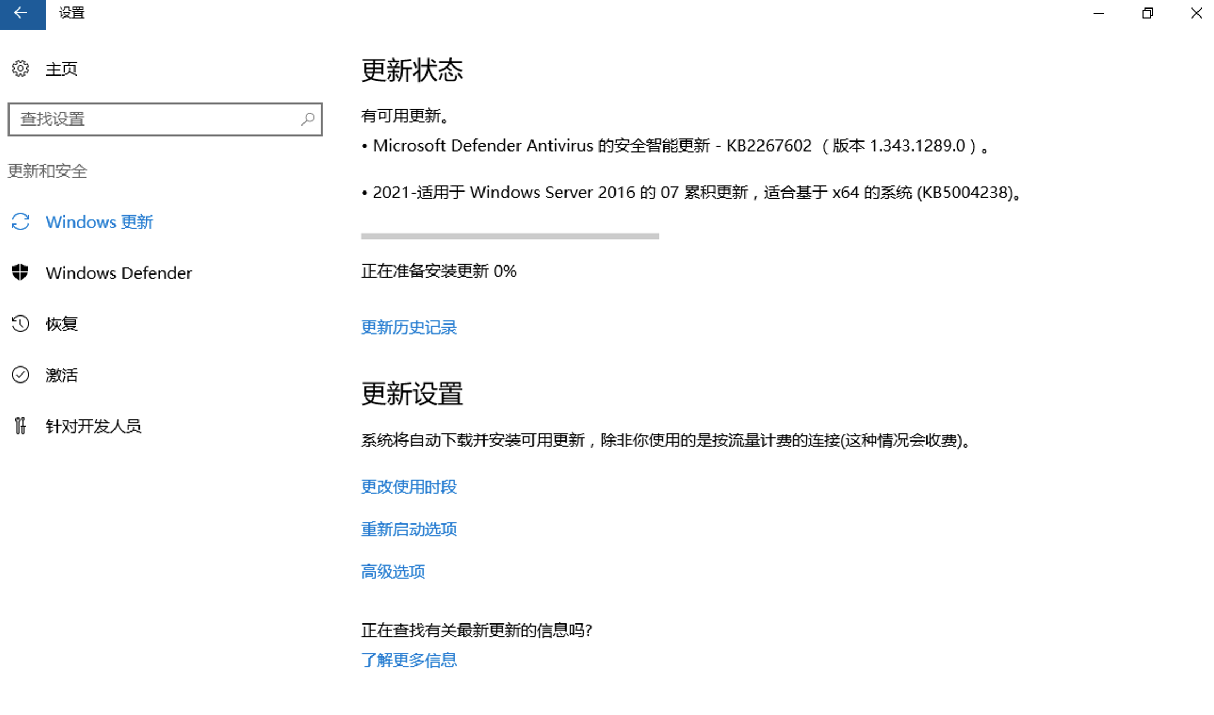1214x715 pixels.
Task: Open the 主页 home page
Action: (x=61, y=69)
